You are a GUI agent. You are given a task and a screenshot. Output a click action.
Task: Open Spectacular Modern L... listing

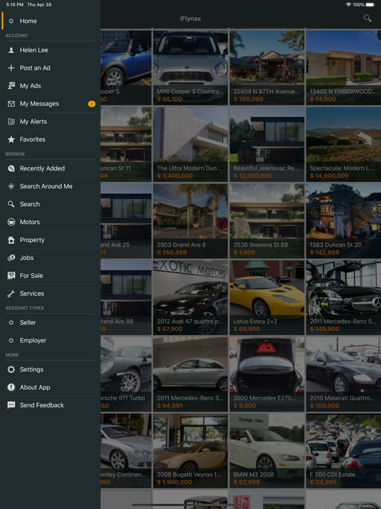[343, 144]
